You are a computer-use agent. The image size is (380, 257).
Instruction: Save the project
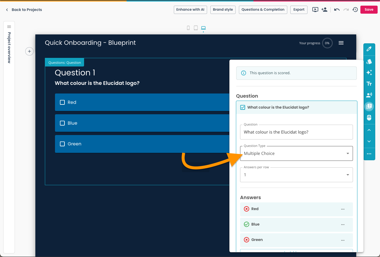pyautogui.click(x=369, y=9)
